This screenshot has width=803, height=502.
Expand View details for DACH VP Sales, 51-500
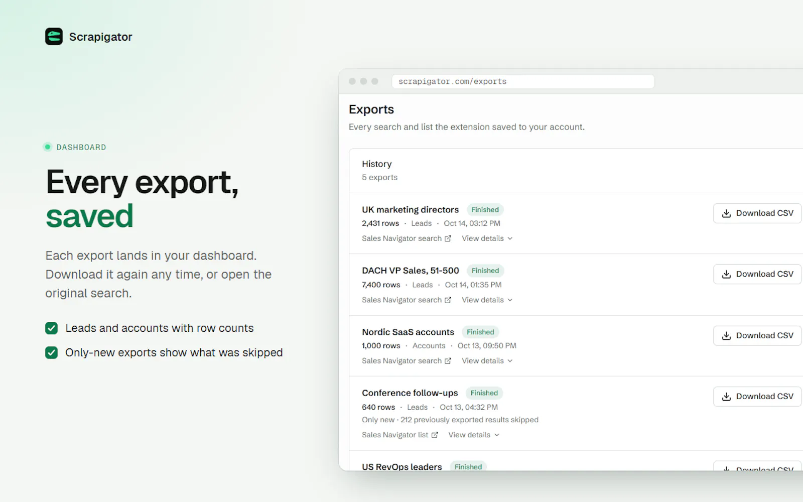487,300
